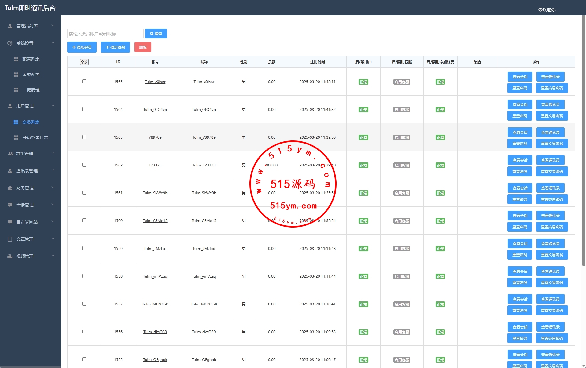586x368 pixels.
Task: Click the article management document icon
Action: coord(10,239)
